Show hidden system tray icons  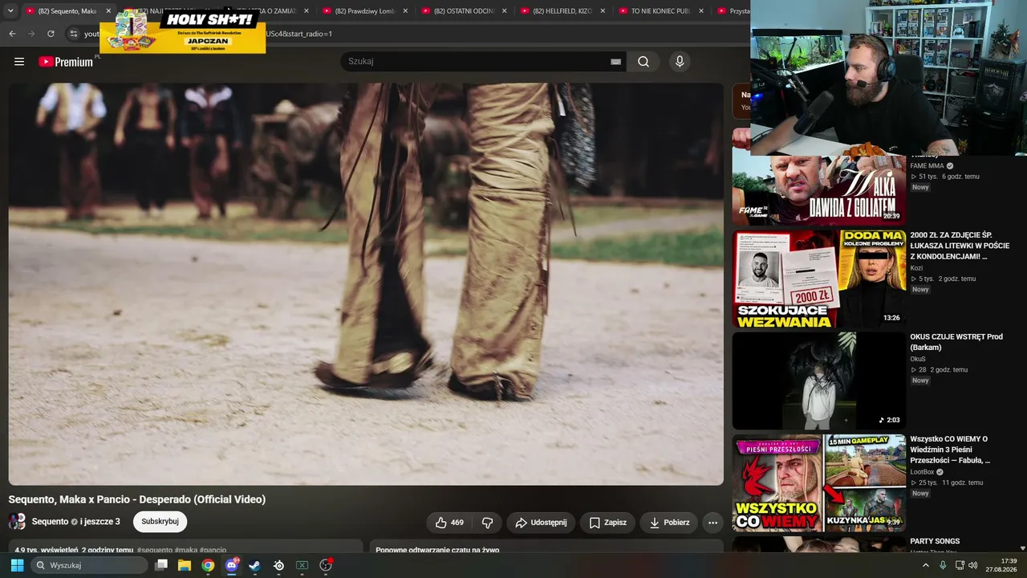click(926, 565)
